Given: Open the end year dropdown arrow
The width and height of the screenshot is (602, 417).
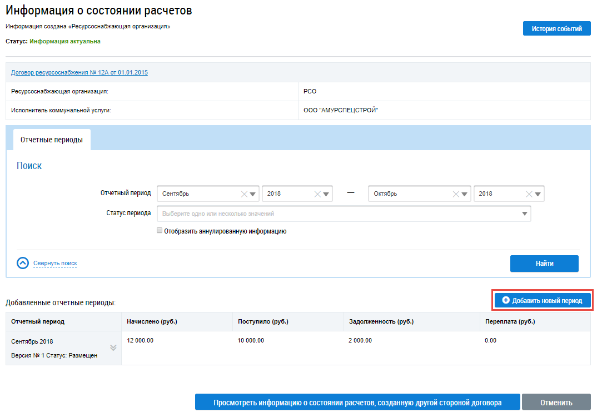Looking at the screenshot, I should click(x=538, y=194).
